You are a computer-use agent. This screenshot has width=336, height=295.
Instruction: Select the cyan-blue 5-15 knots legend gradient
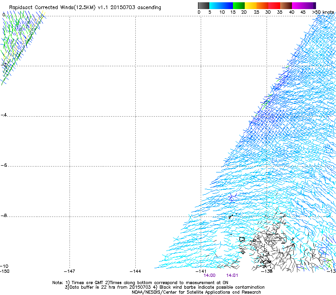[x=221, y=5]
